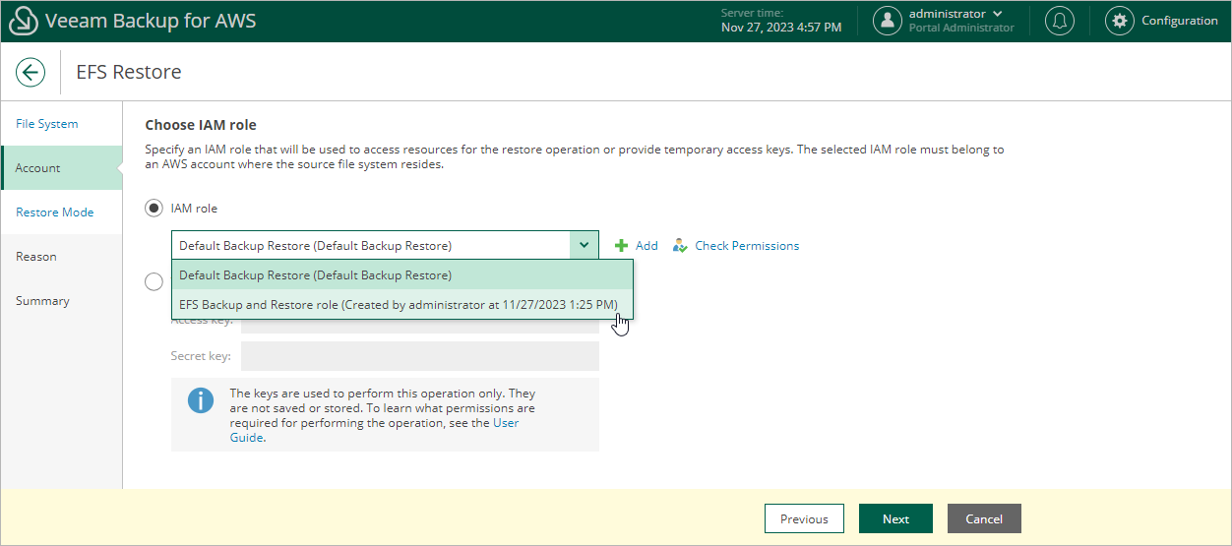The width and height of the screenshot is (1232, 546).
Task: Click the EFS Restore page title
Action: [129, 72]
